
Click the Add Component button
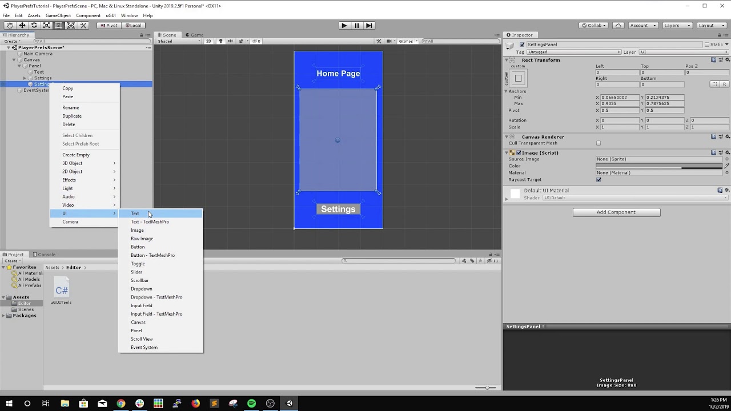pyautogui.click(x=616, y=212)
